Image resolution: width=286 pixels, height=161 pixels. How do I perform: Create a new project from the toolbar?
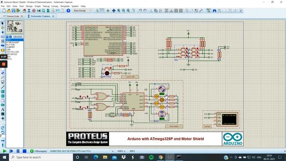(4, 11)
